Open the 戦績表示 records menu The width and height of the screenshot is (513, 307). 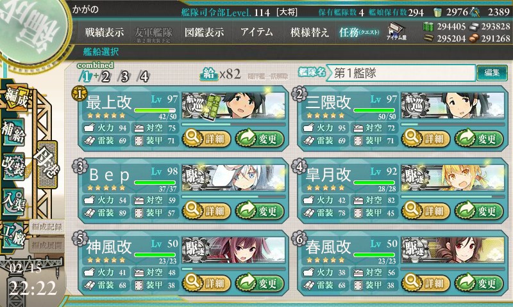click(x=105, y=32)
